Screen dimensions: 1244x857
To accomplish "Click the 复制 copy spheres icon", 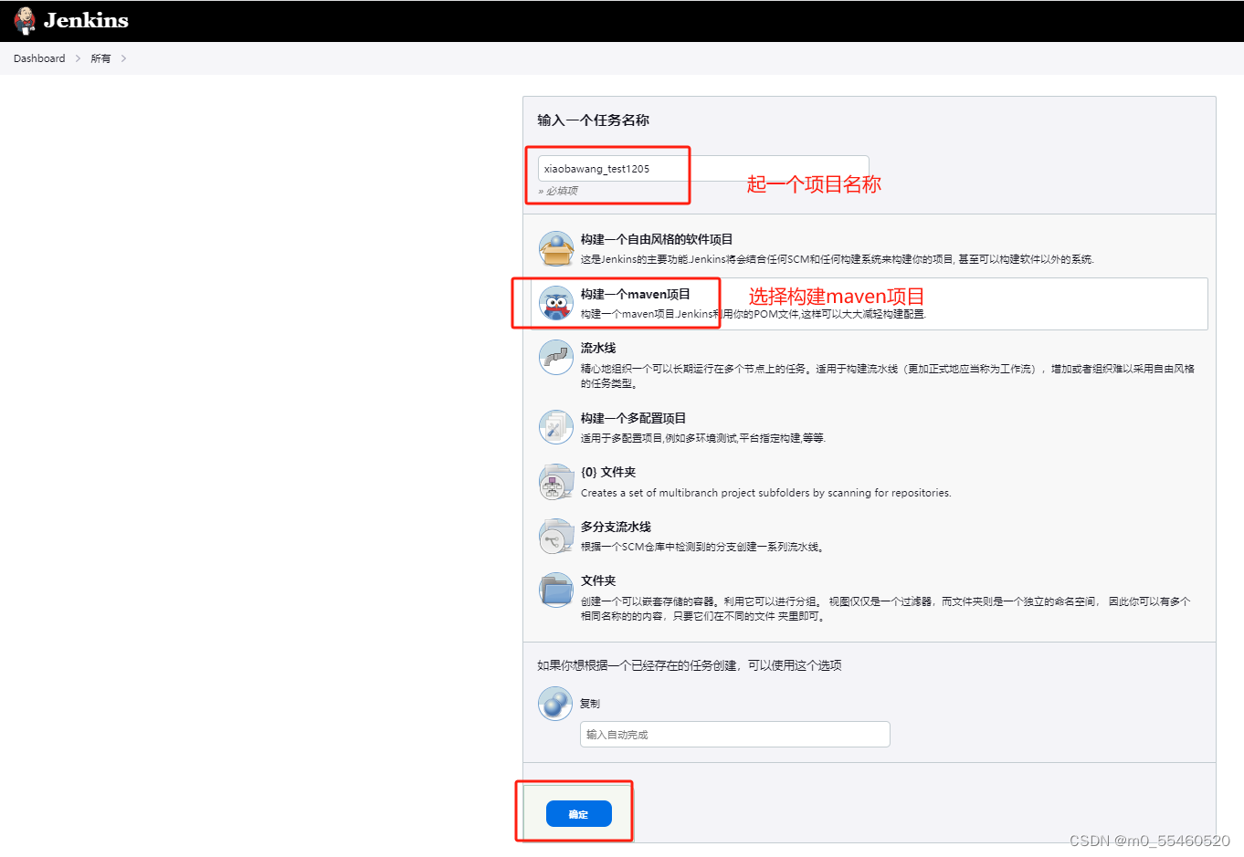I will pyautogui.click(x=555, y=704).
